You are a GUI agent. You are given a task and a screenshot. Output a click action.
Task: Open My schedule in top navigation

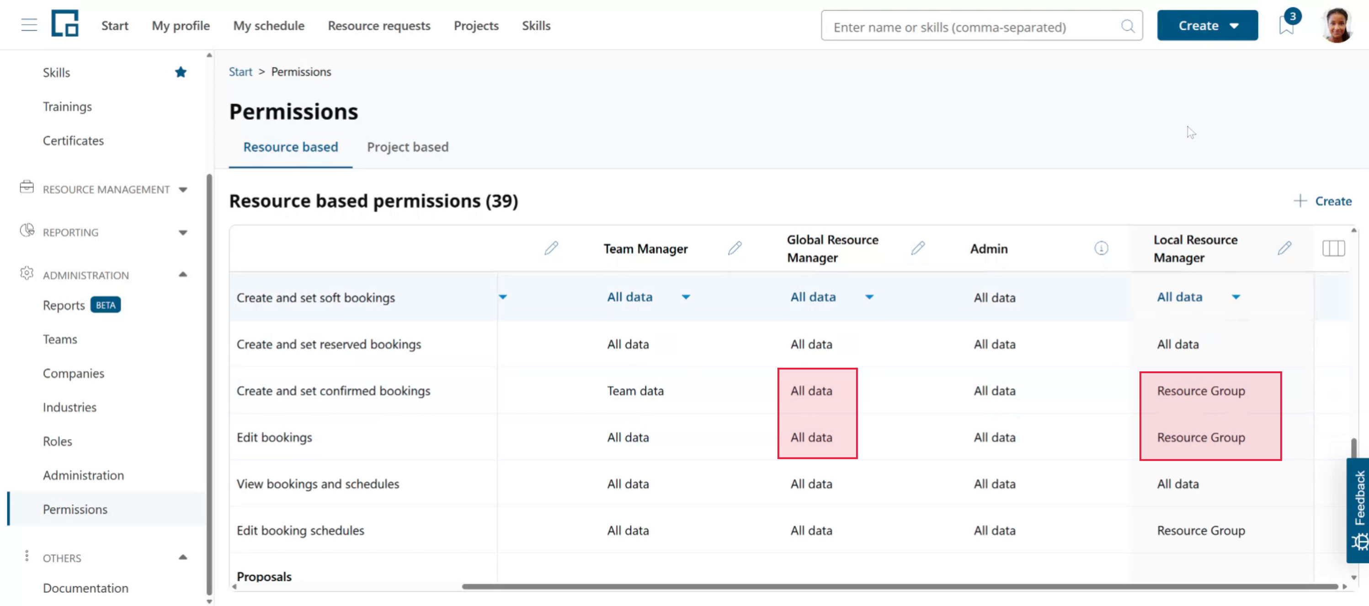pos(269,26)
